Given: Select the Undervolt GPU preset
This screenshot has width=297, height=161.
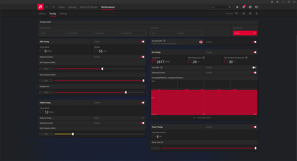Looking at the screenshot, I should (x=80, y=33).
